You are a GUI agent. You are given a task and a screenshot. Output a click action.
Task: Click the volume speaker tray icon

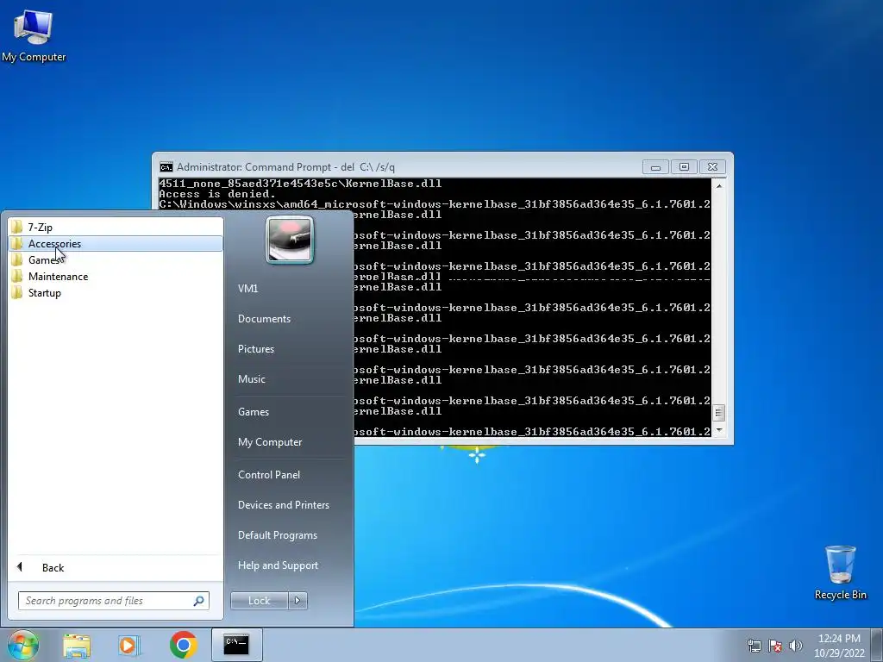coord(796,646)
